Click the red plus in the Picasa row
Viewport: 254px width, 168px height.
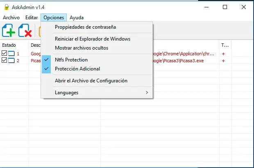pos(223,61)
